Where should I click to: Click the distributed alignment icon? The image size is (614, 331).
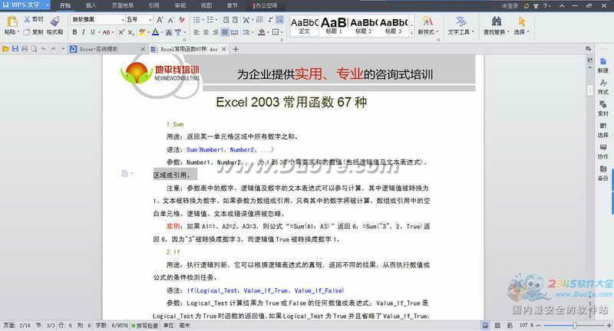tap(234, 32)
